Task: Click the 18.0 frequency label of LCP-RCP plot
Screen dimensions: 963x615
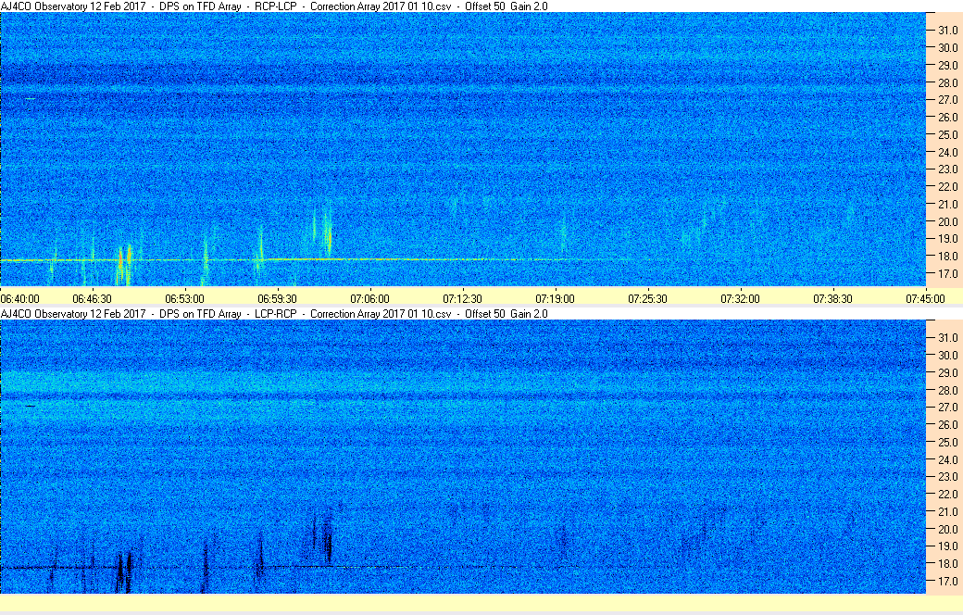Action: click(x=947, y=563)
